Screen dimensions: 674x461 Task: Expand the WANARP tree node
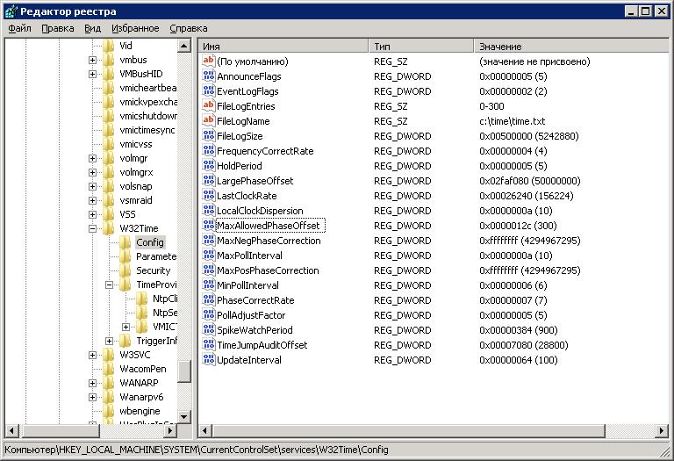click(x=92, y=383)
